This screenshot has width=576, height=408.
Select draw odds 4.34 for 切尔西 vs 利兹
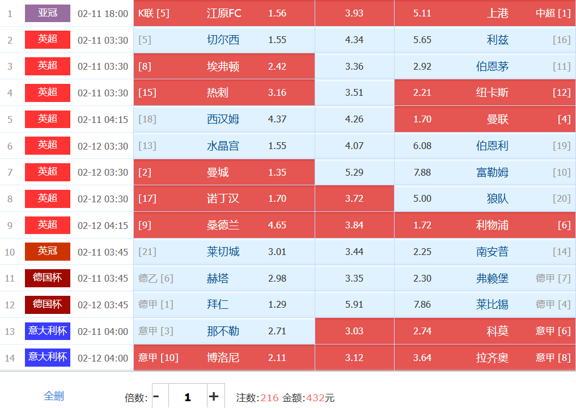354,40
